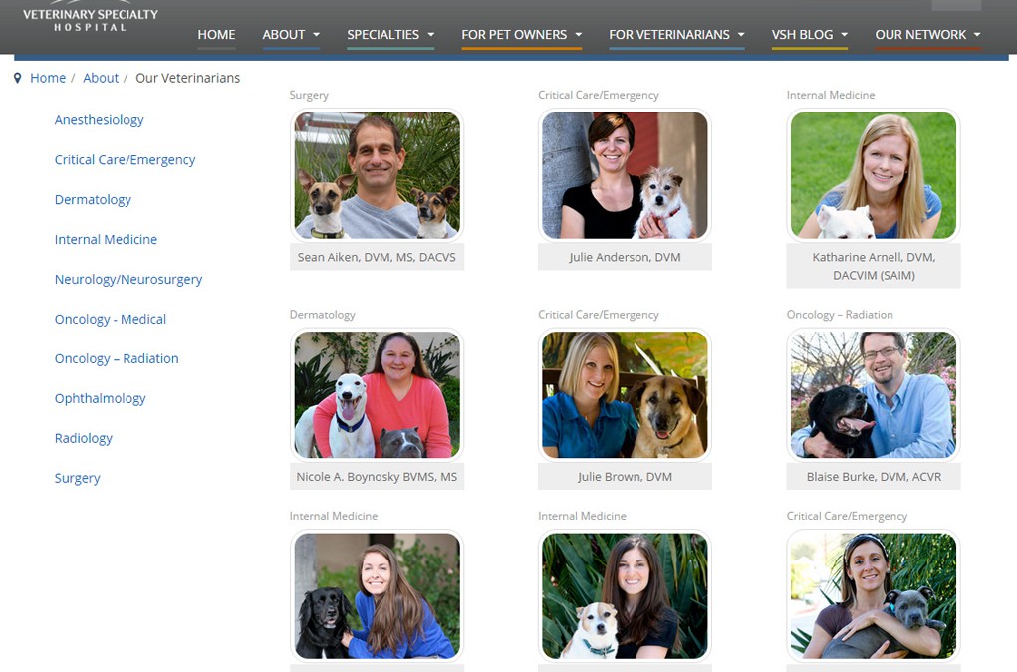Image resolution: width=1017 pixels, height=672 pixels.
Task: Click the Veterinary Specialty Hospital logo
Action: pyautogui.click(x=91, y=18)
